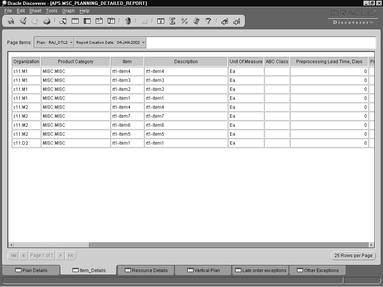383x287 pixels.
Task: Click the Organization column header
Action: click(27, 62)
